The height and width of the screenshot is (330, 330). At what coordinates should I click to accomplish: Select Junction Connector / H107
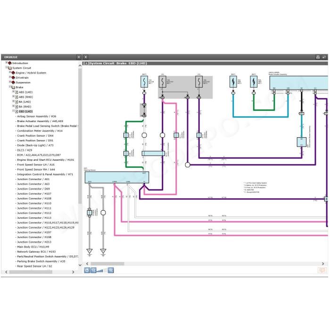[34, 194]
